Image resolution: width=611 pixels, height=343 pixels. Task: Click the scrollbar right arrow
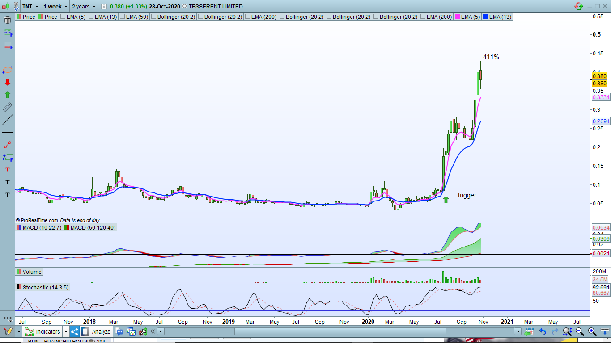click(518, 331)
